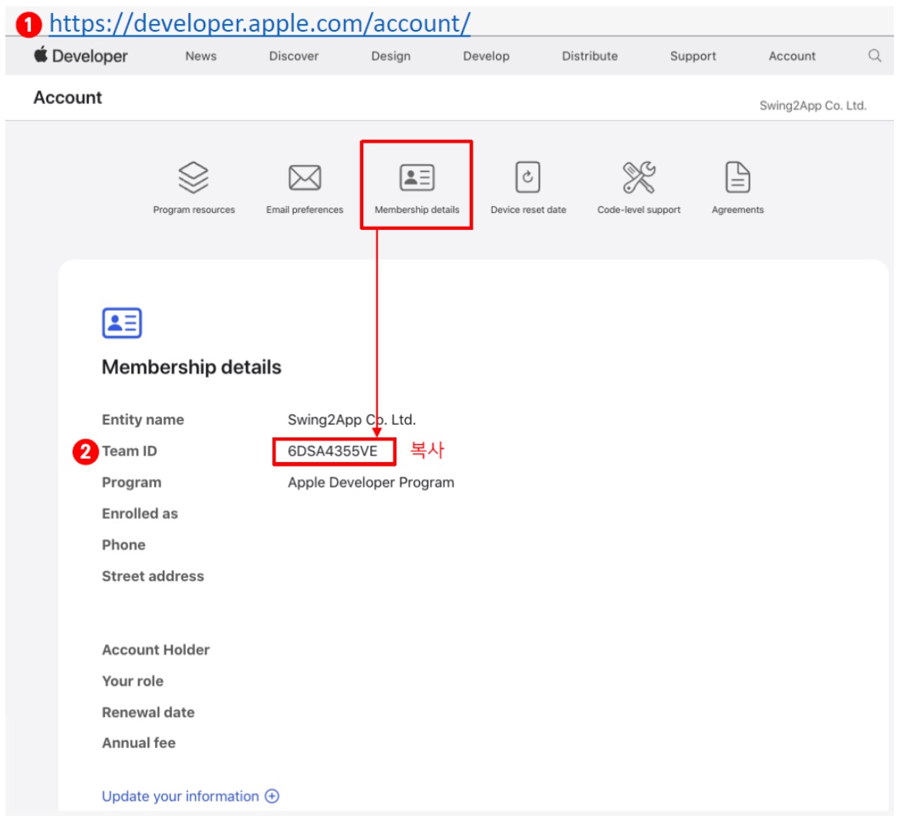Click the Renewal date label
Viewport: 897px width, 816px height.
coord(148,712)
